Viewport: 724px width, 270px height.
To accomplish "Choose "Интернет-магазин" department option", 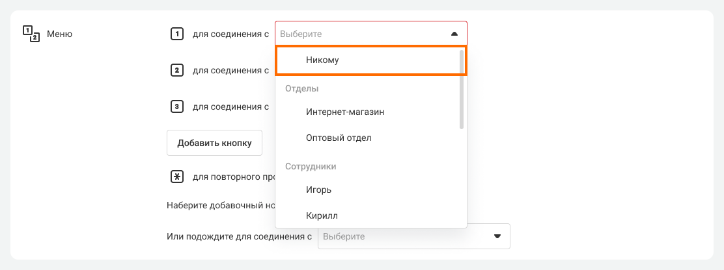I will [345, 112].
